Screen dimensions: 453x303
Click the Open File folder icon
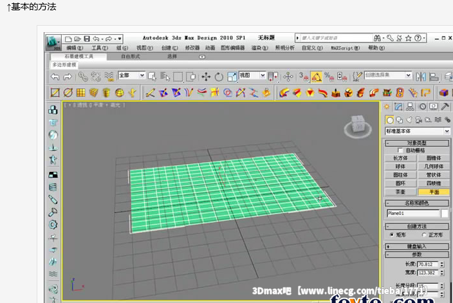click(77, 39)
